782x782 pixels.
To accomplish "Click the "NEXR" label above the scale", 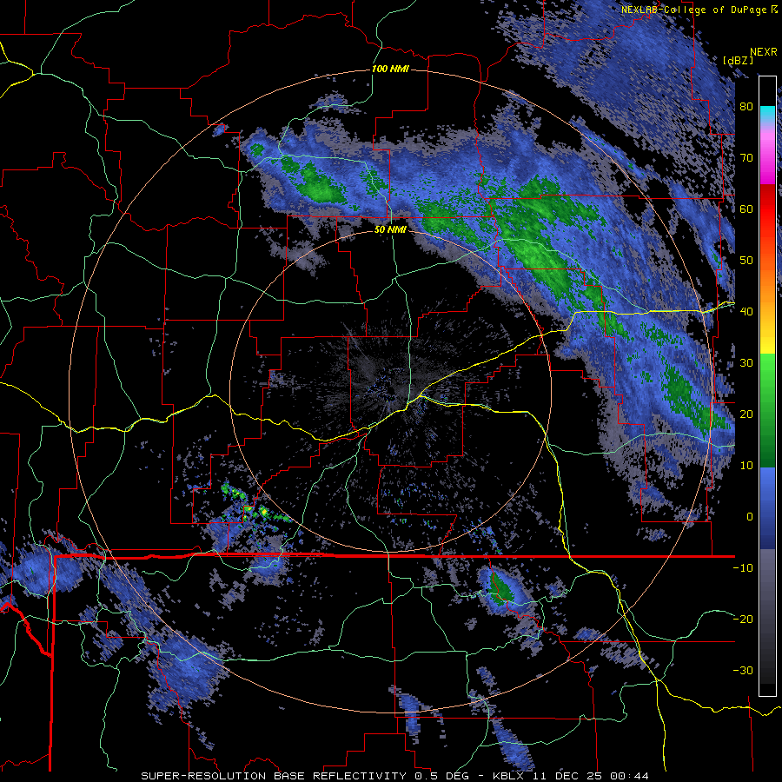I will (764, 52).
